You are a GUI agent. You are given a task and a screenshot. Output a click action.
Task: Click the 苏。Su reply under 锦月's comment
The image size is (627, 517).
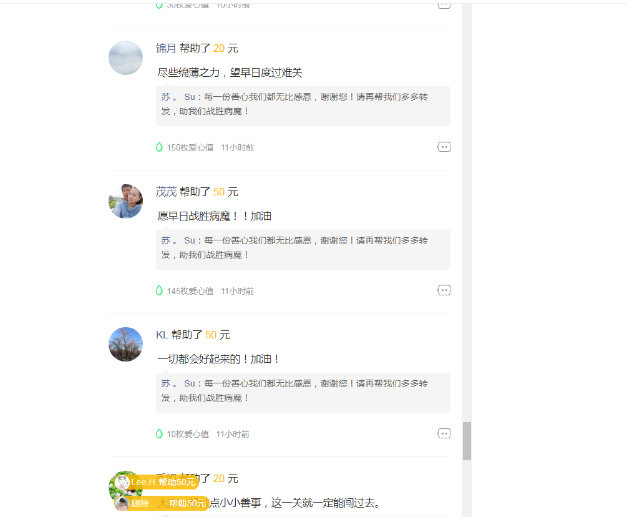click(x=303, y=104)
